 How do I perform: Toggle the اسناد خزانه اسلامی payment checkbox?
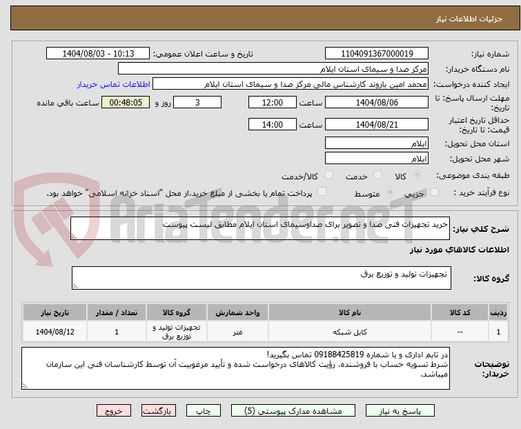point(322,191)
